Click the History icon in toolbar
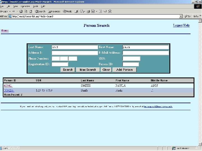202x151 pixels. coord(76,11)
